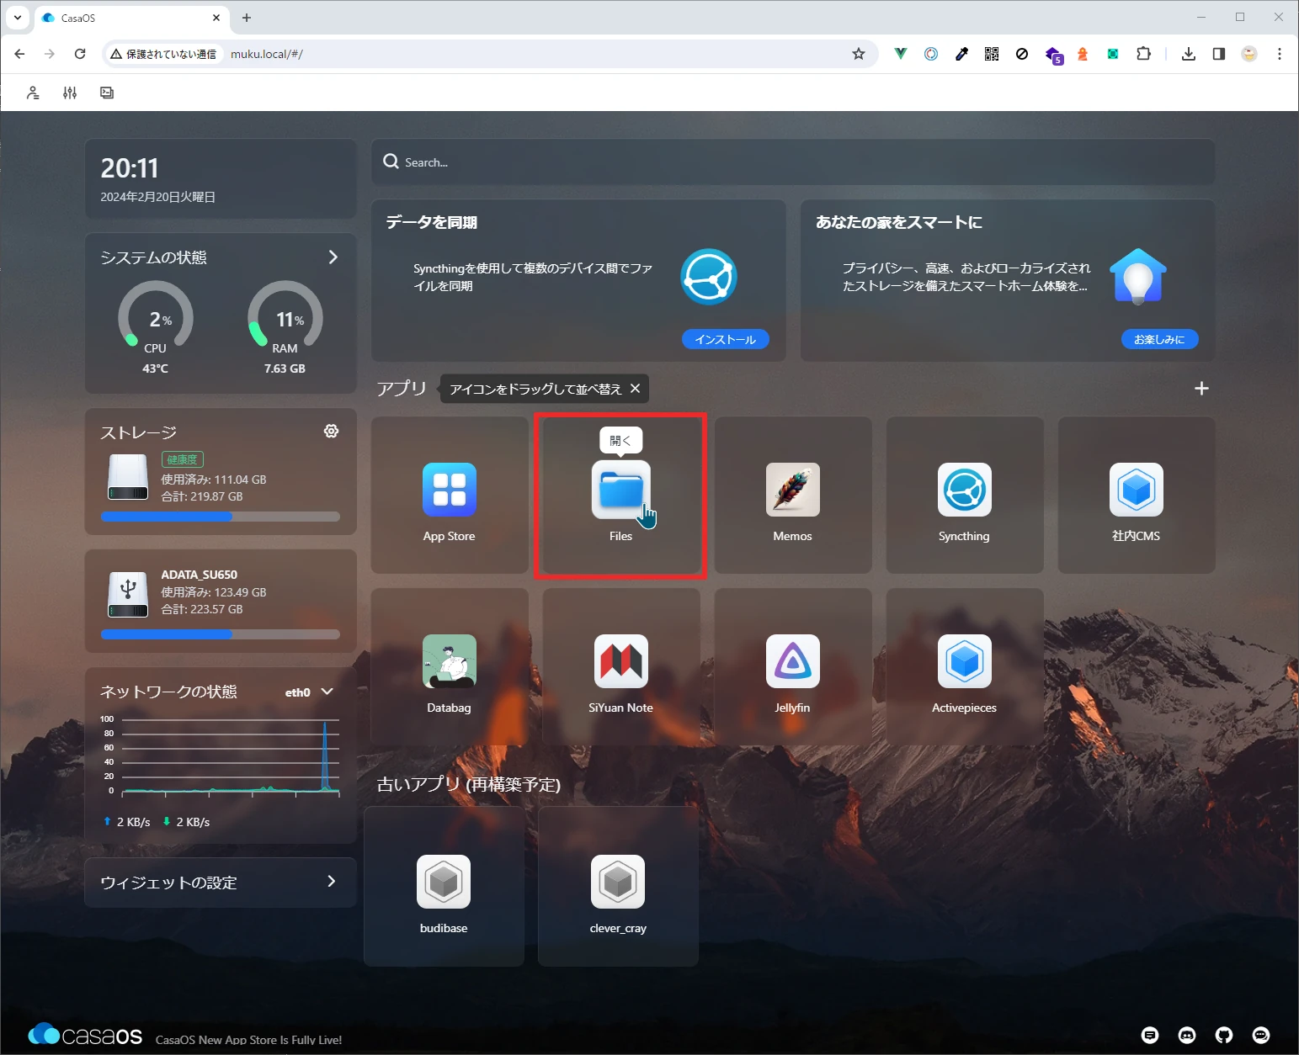
Task: Click the Syncthing logo in sync card
Action: tap(709, 277)
